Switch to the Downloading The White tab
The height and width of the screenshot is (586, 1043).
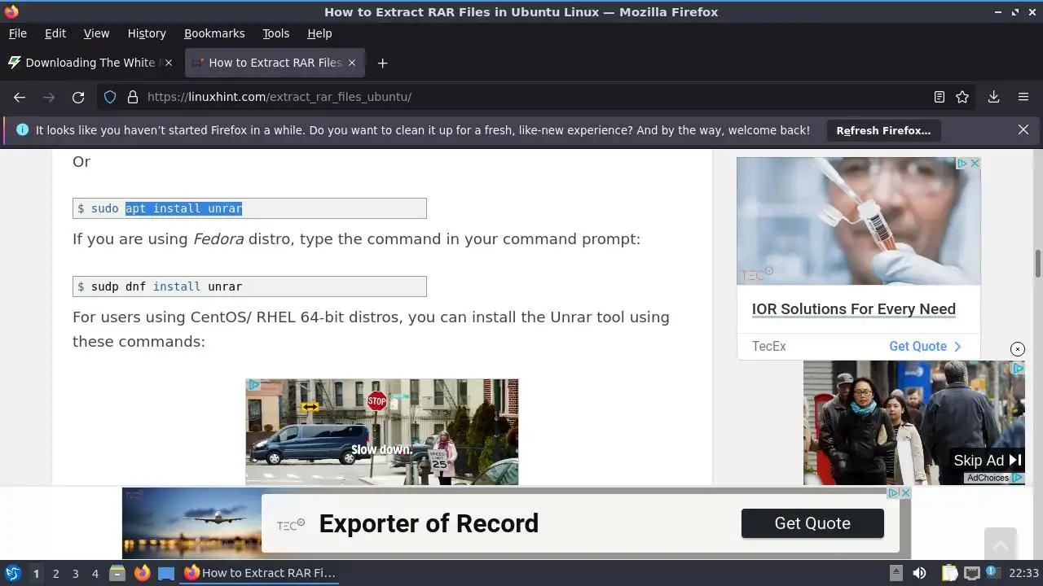(90, 63)
